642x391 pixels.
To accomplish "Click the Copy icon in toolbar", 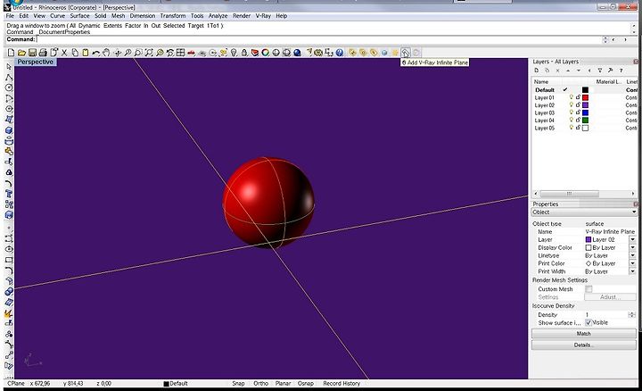I will [x=75, y=53].
